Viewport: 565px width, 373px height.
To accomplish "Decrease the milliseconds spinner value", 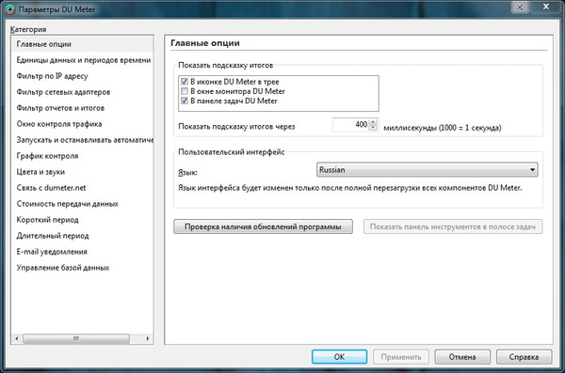I will coord(373,128).
